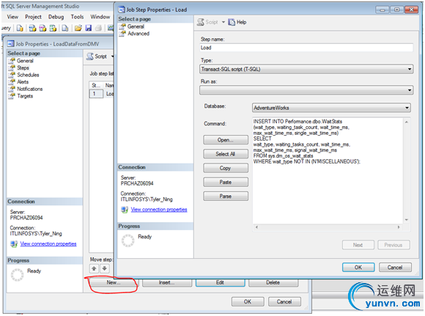This screenshot has width=425, height=316.
Task: Open the Debug menu
Action: (x=56, y=17)
